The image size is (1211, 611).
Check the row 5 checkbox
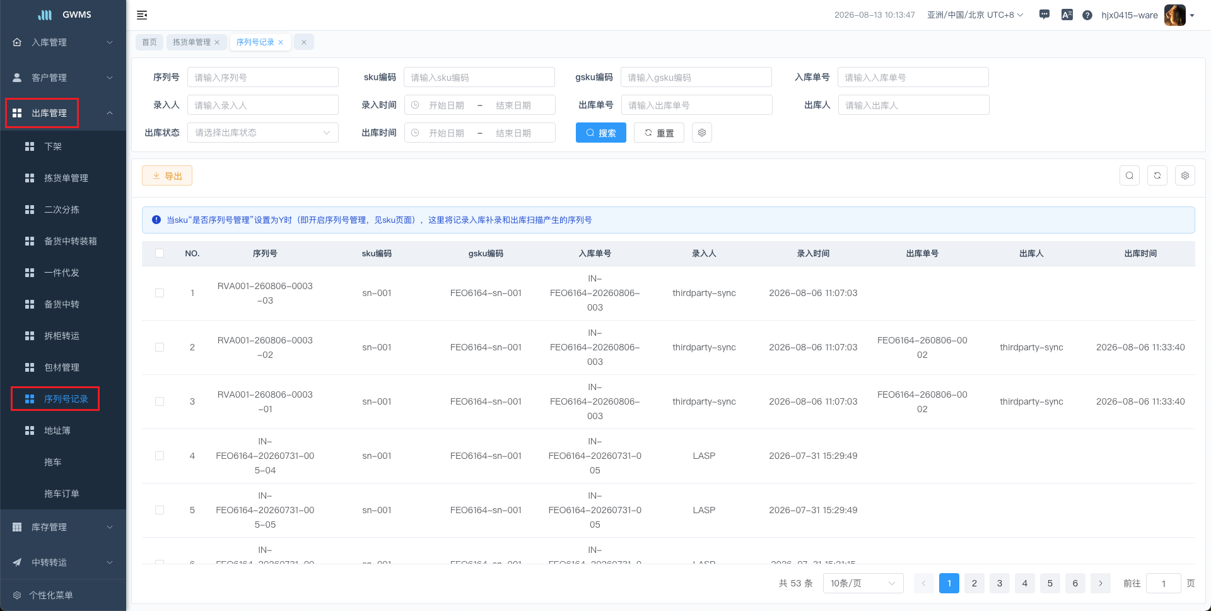(160, 510)
